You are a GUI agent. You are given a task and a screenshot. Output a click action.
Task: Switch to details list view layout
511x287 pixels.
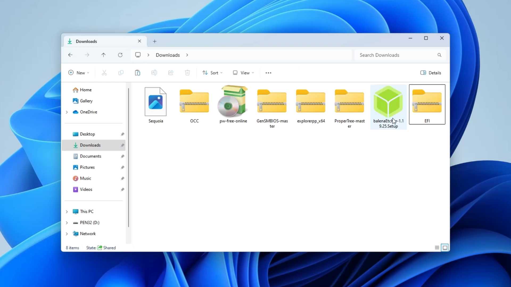click(437, 248)
